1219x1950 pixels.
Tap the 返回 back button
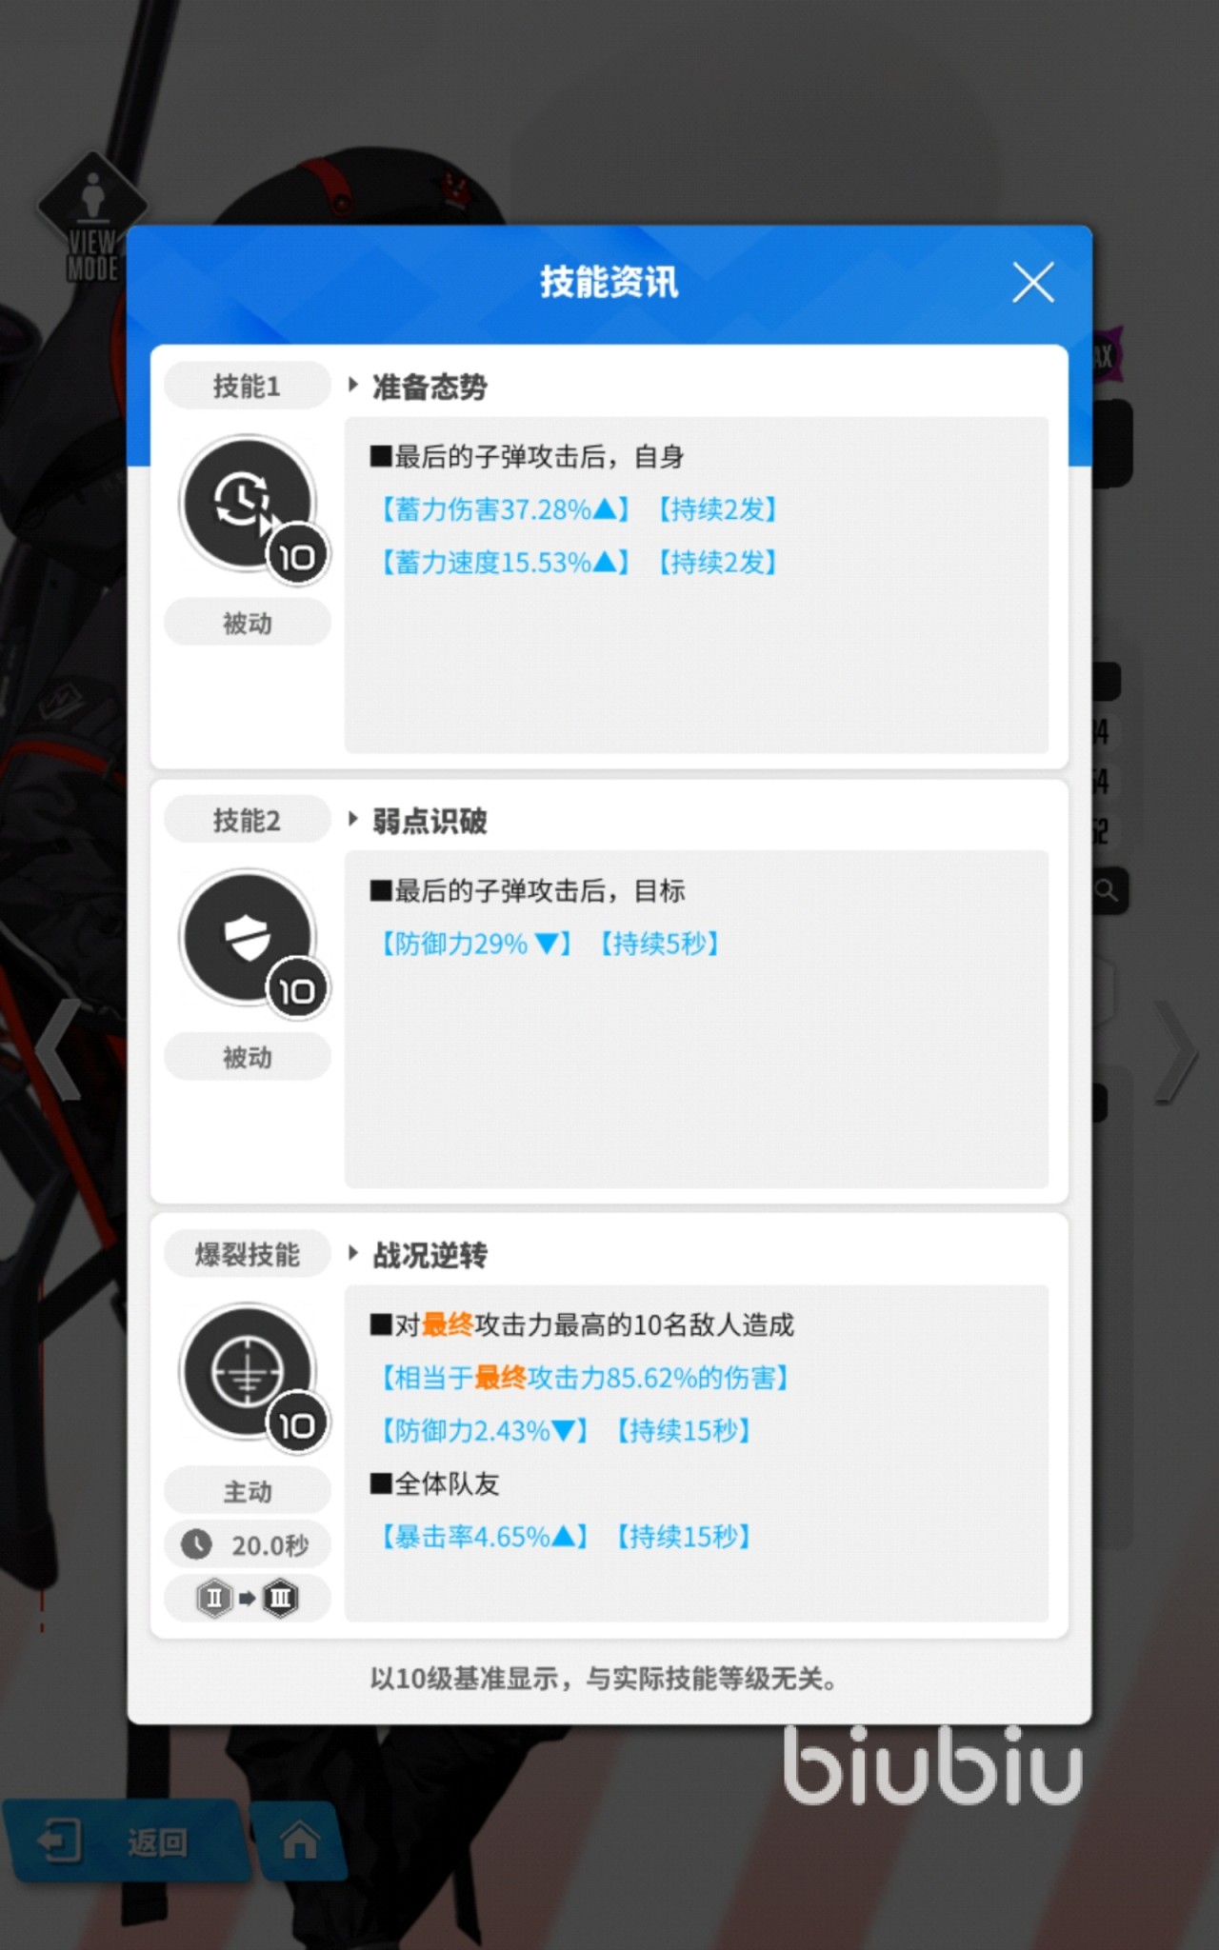tap(124, 1841)
